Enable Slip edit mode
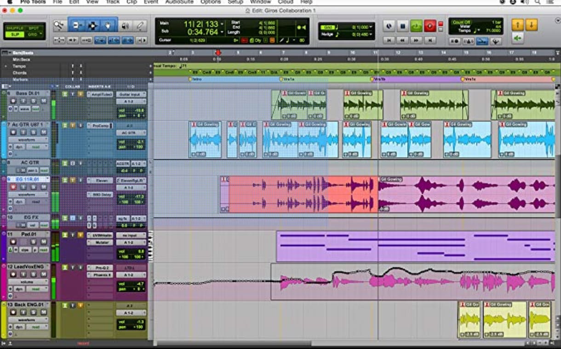Screen dimensions: 561x349 (15, 35)
